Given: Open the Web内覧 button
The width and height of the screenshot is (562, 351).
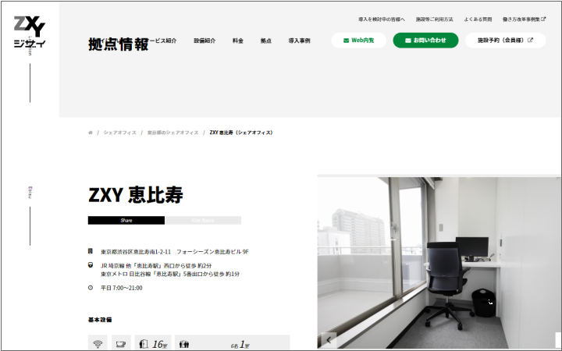Looking at the screenshot, I should pyautogui.click(x=359, y=40).
